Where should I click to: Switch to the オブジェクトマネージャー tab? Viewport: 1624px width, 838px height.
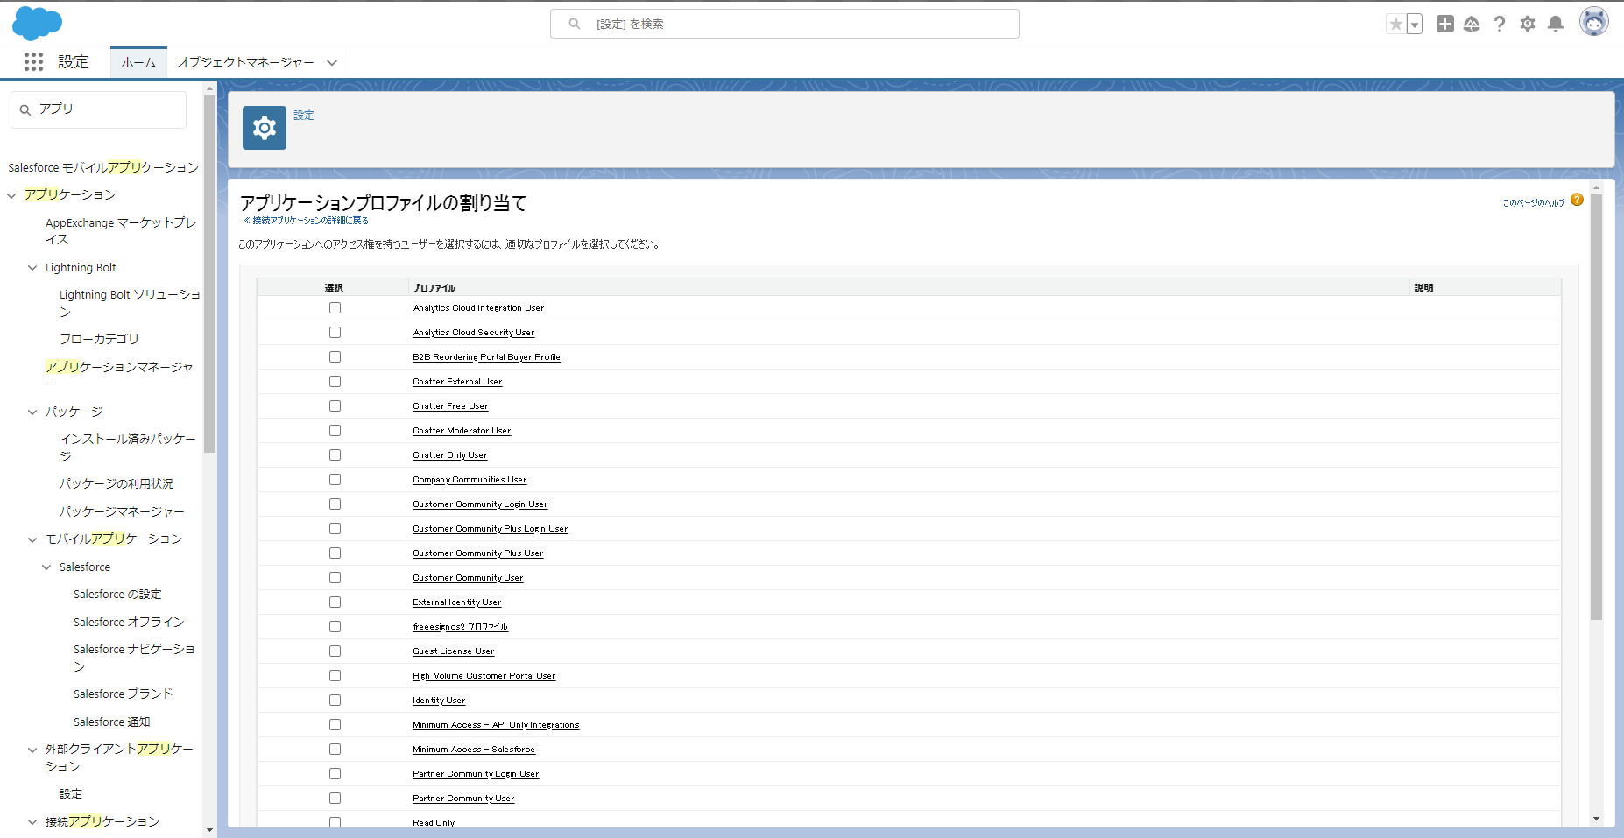tap(246, 62)
